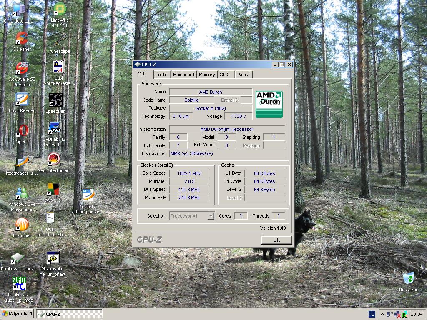Click the AMD Duron processor logo
This screenshot has width=427, height=320.
click(269, 104)
